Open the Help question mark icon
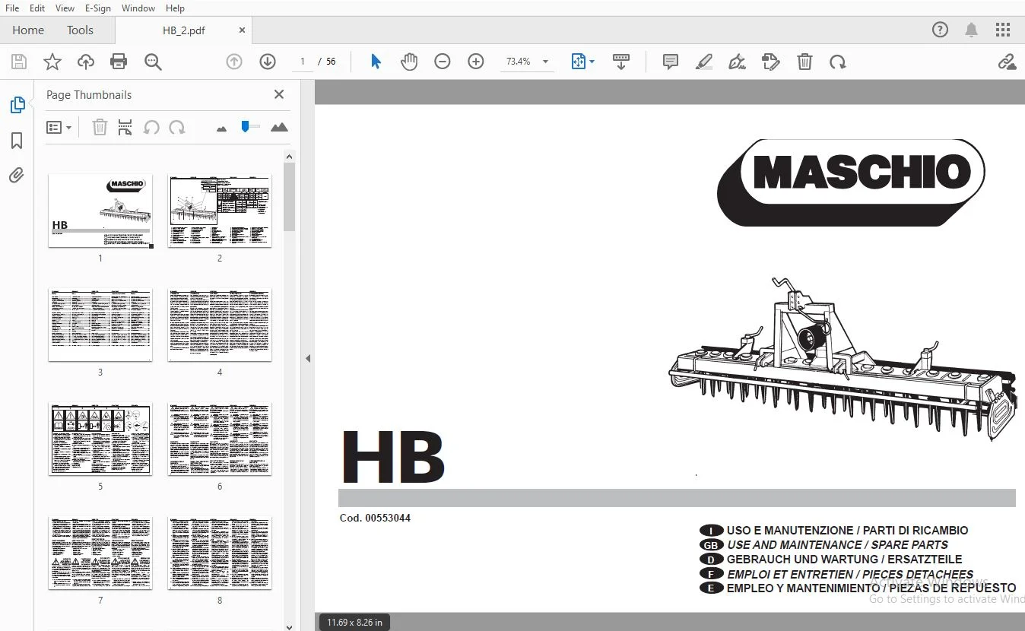Image resolution: width=1025 pixels, height=631 pixels. (941, 30)
